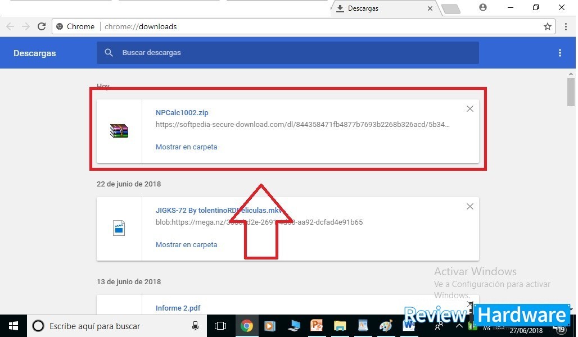This screenshot has height=337, width=578.
Task: Open File Explorer from the taskbar
Action: click(x=340, y=326)
